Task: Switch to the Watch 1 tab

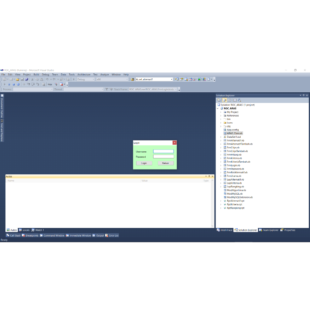Action: (38, 230)
